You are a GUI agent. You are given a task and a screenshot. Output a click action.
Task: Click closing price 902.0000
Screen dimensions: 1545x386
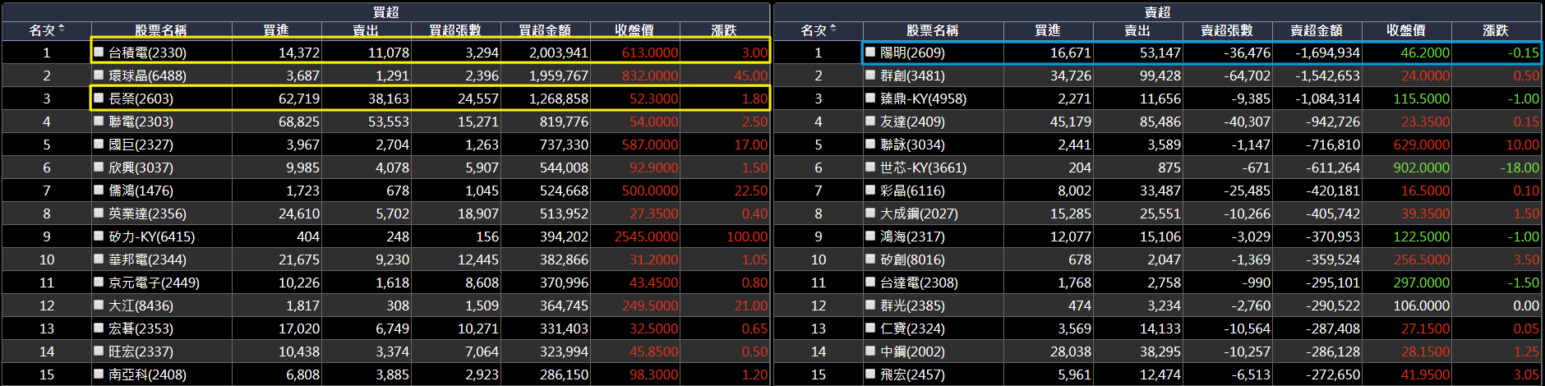(x=1421, y=168)
